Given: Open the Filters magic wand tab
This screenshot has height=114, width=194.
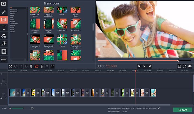Looking at the screenshot, I should point(4,12).
